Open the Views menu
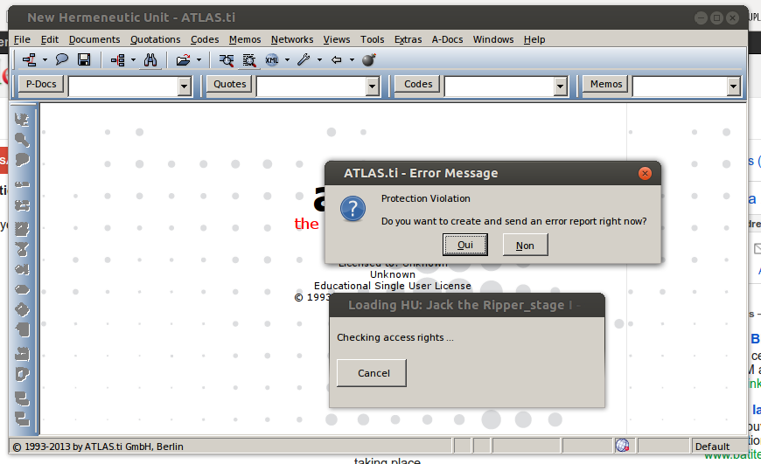The height and width of the screenshot is (464, 761). (337, 39)
